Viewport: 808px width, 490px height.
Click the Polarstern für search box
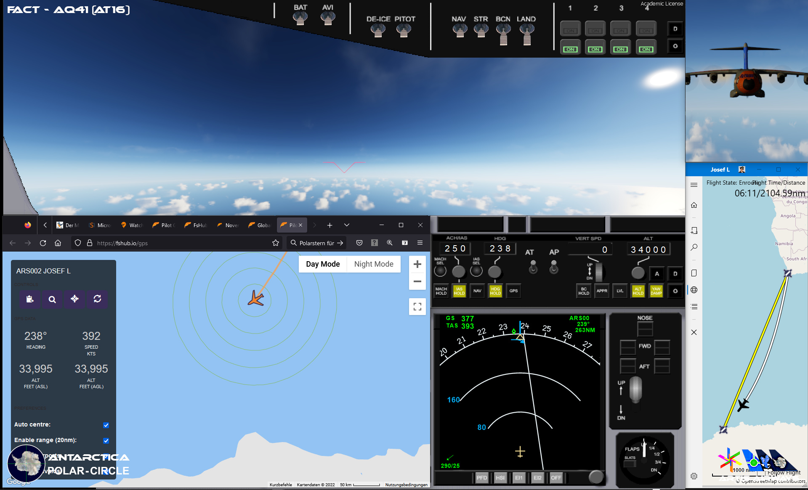[x=316, y=243]
